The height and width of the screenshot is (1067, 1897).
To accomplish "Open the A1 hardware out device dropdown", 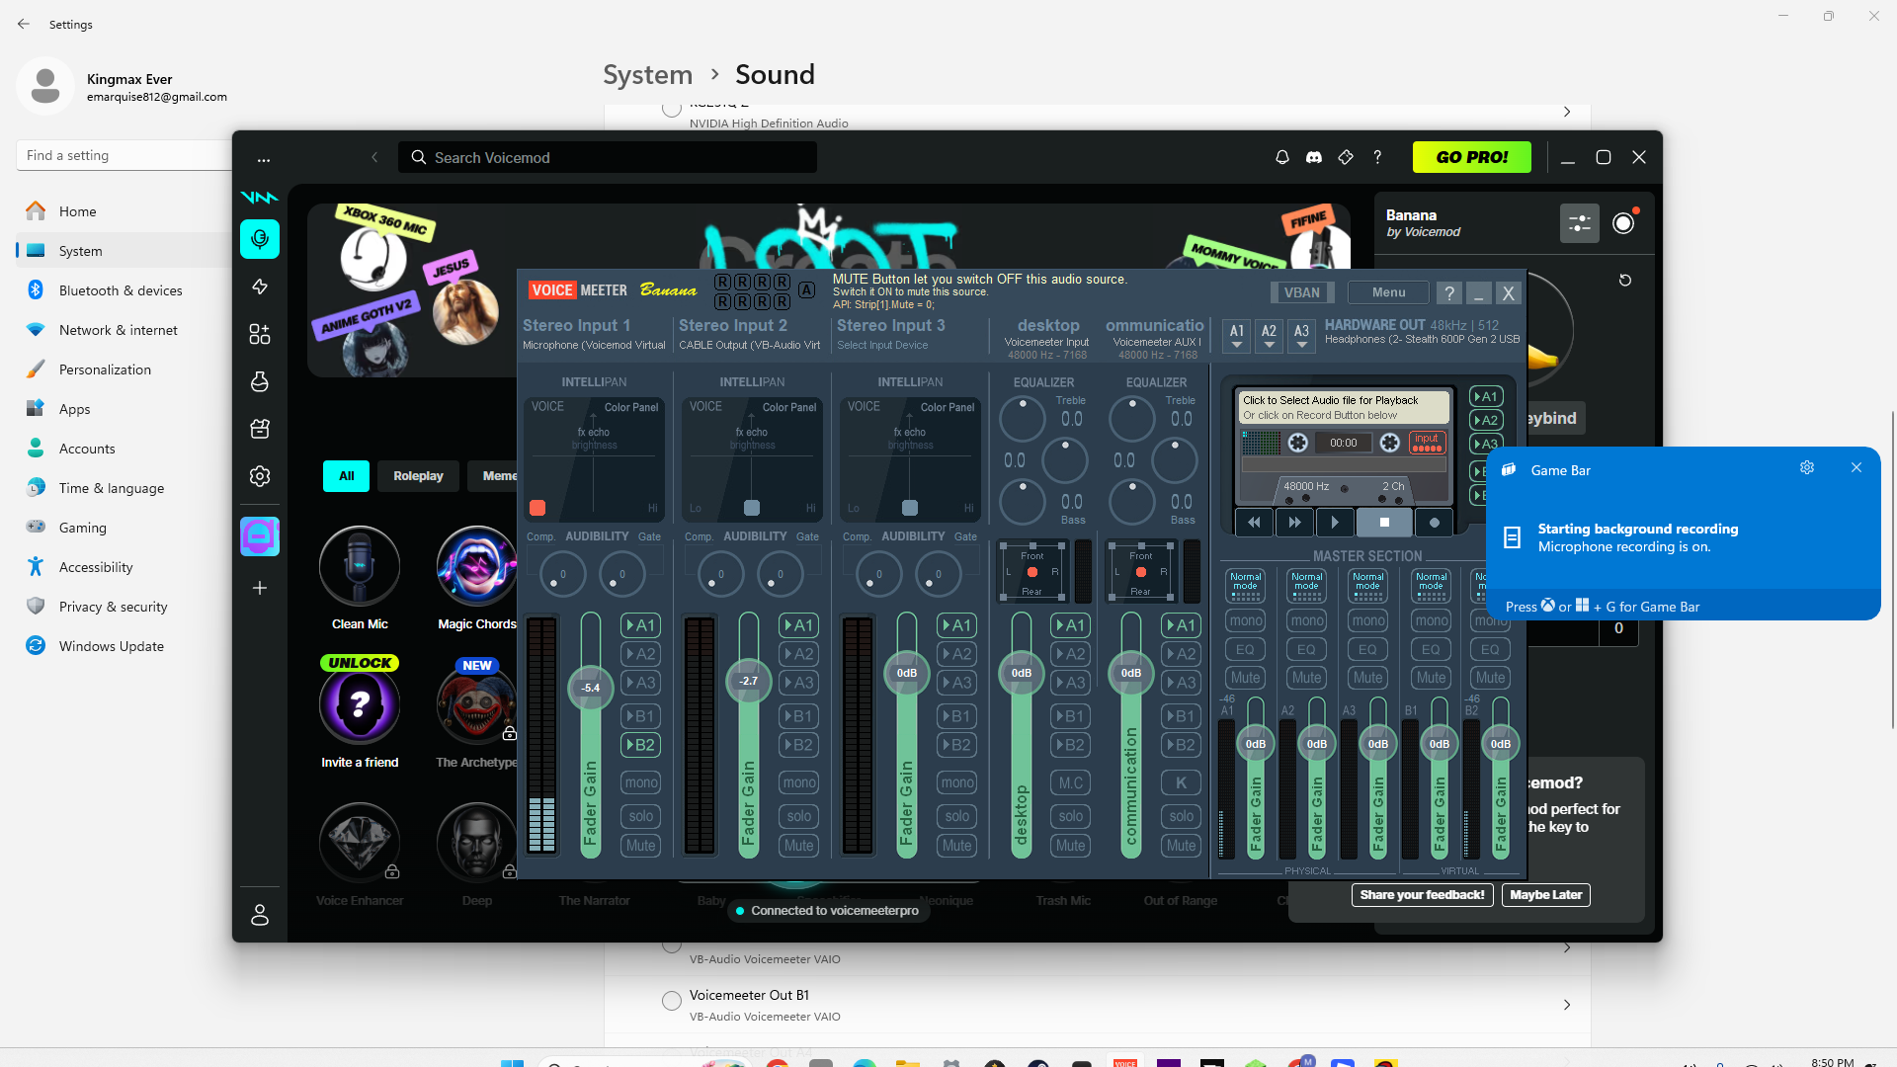I will [1237, 336].
